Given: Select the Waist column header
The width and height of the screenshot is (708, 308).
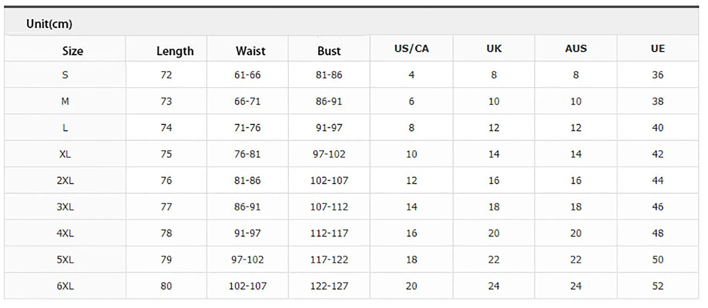Looking at the screenshot, I should point(250,51).
